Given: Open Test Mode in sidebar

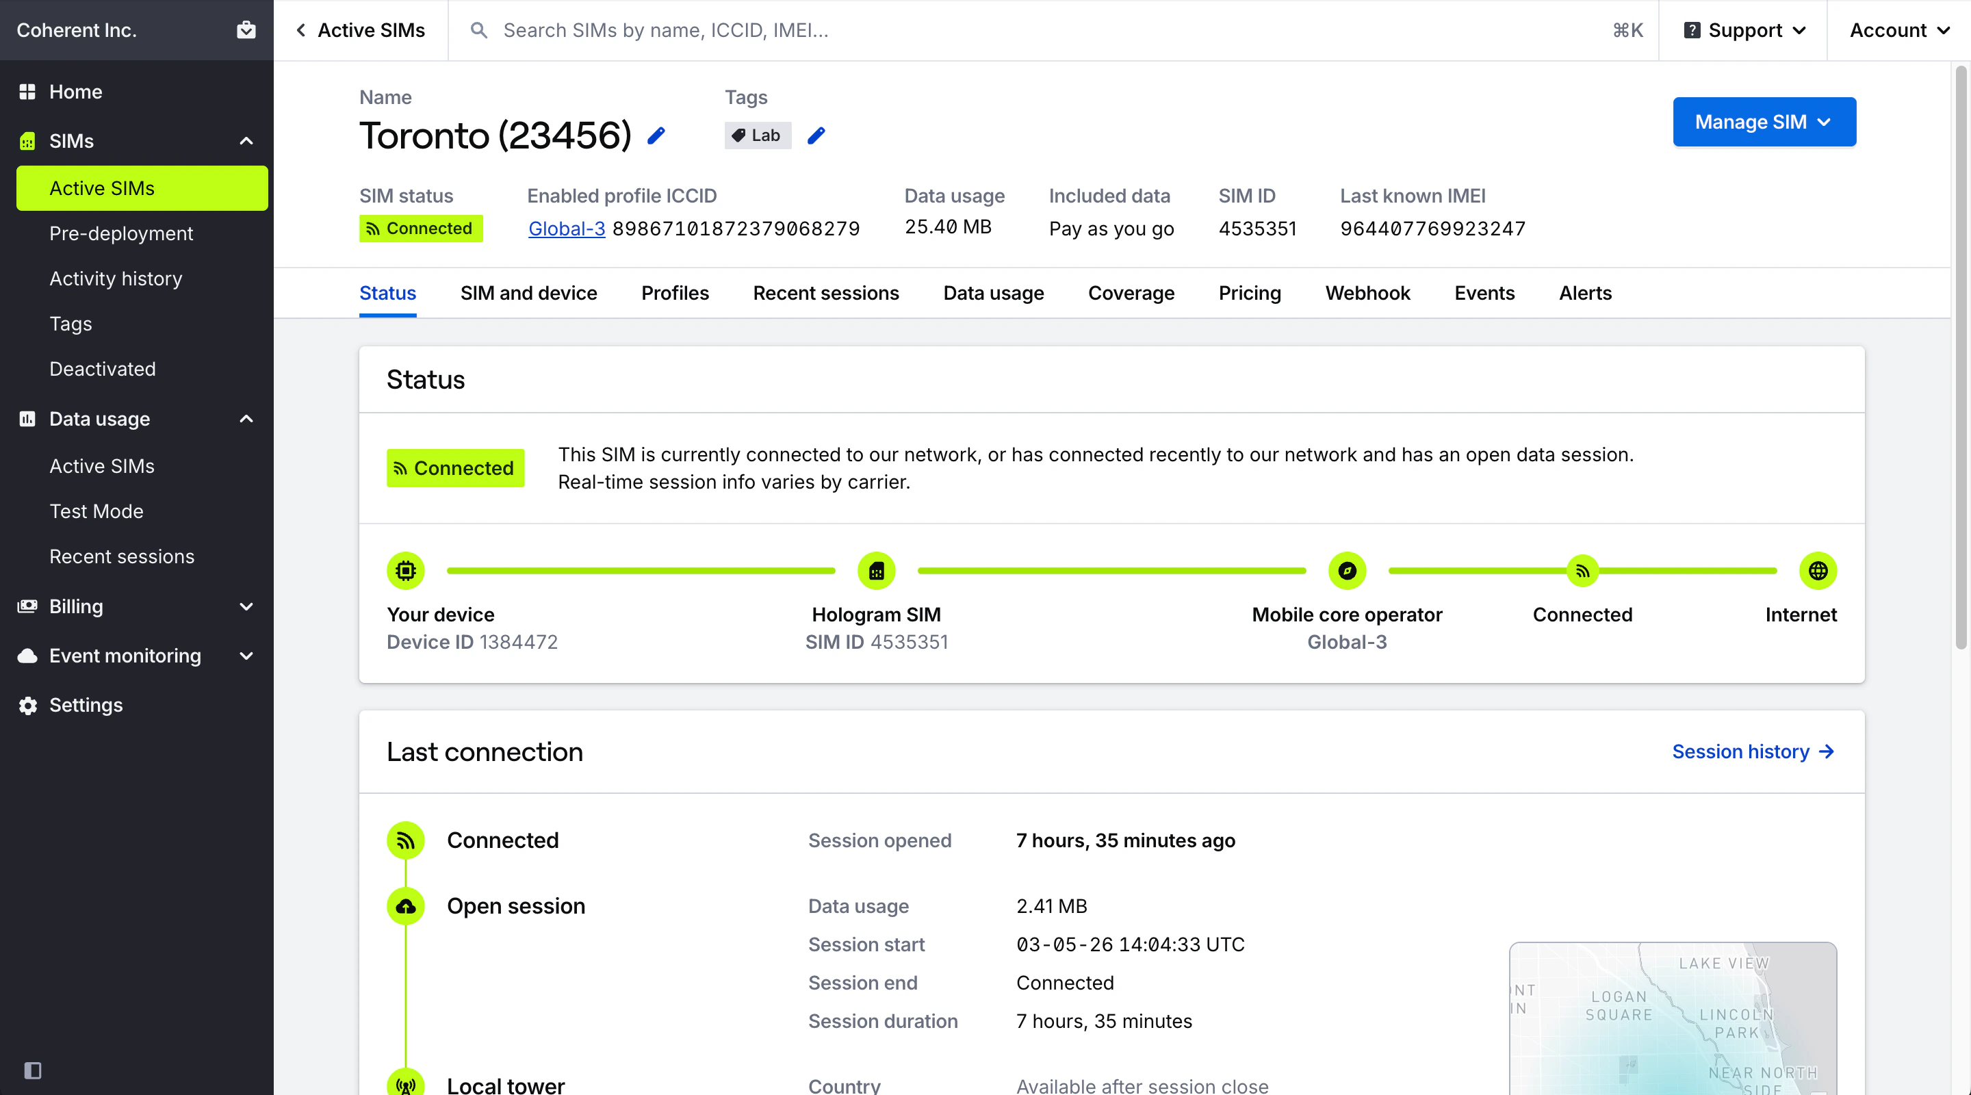Looking at the screenshot, I should (142, 511).
